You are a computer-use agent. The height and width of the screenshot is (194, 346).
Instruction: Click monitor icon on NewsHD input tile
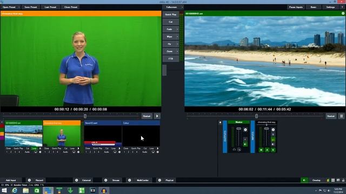click(115, 152)
